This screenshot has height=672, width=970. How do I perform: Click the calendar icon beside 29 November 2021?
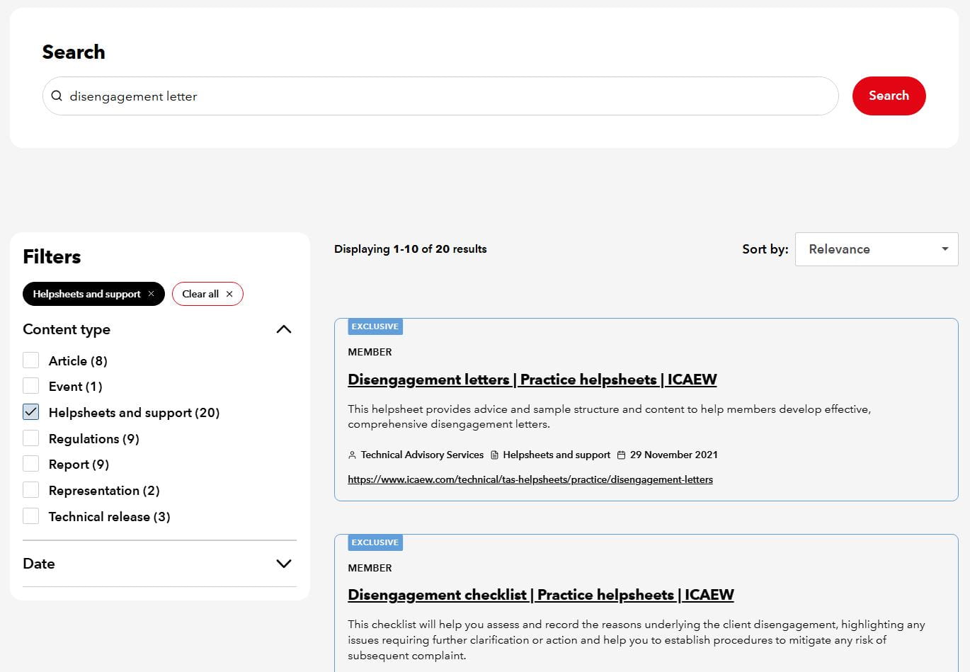tap(621, 455)
